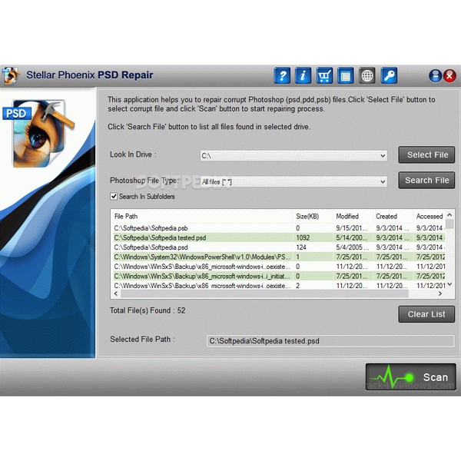Click the Select File button
Screen dimensions: 461x461
click(426, 154)
